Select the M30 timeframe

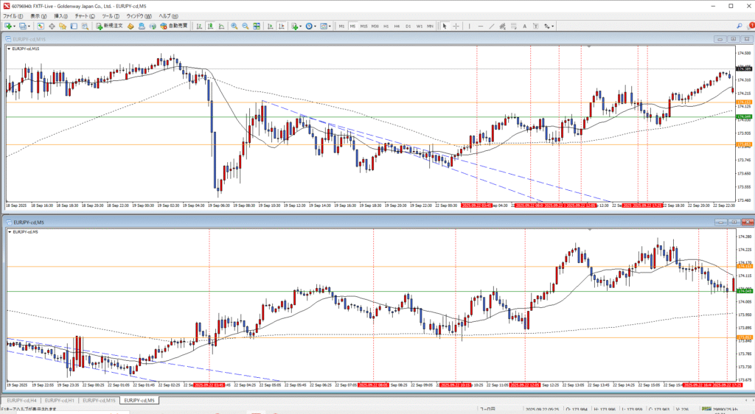tap(375, 26)
